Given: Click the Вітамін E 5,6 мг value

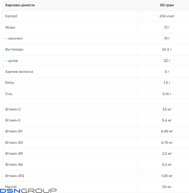Looking at the screenshot, I should pos(167,120).
